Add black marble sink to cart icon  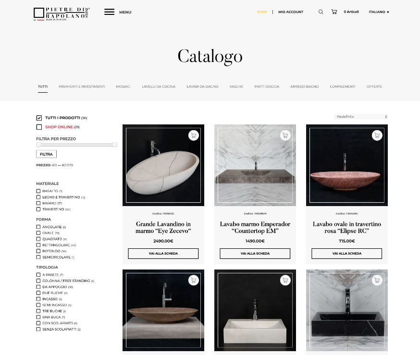pyautogui.click(x=377, y=281)
